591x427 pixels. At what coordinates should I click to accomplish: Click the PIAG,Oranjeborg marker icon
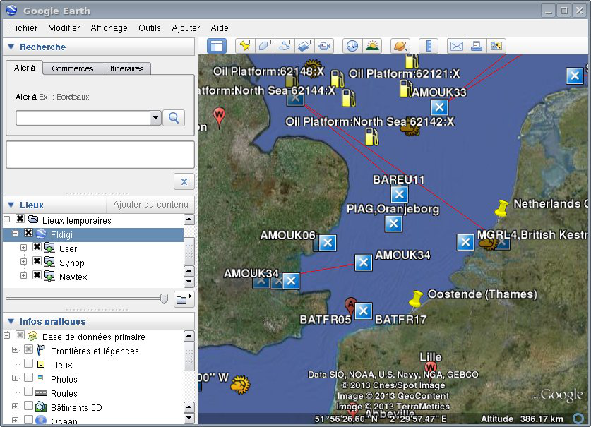point(393,224)
